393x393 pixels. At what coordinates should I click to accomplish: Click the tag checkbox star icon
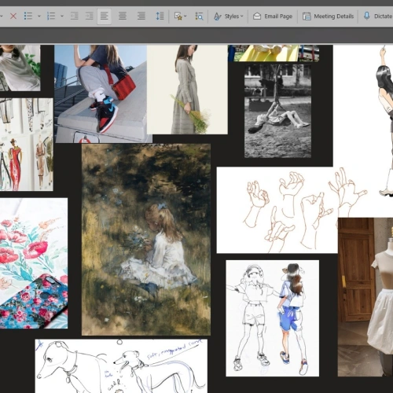[x=178, y=17]
